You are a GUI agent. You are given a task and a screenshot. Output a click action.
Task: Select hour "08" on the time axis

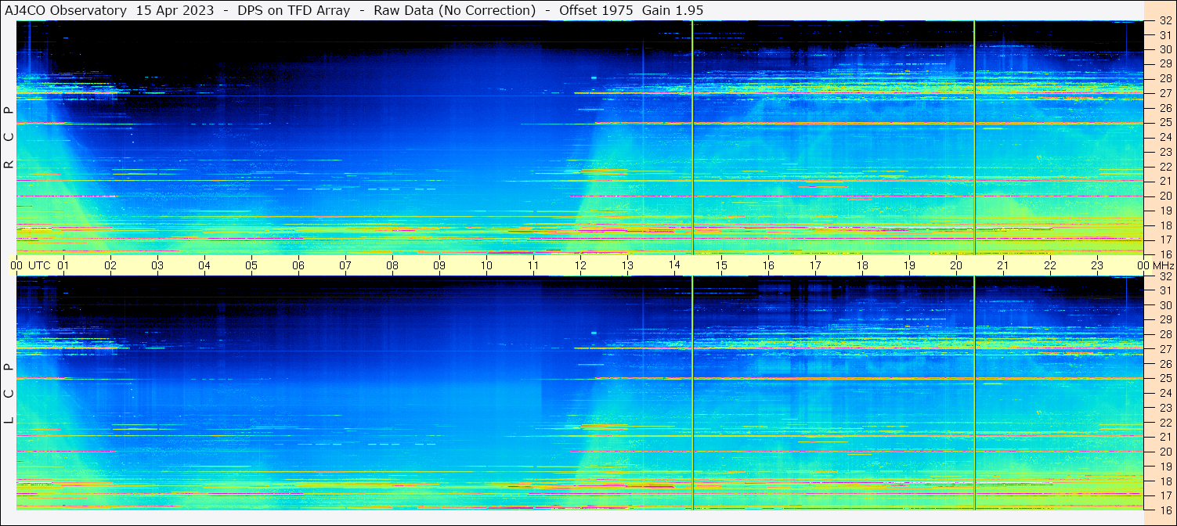(x=392, y=265)
